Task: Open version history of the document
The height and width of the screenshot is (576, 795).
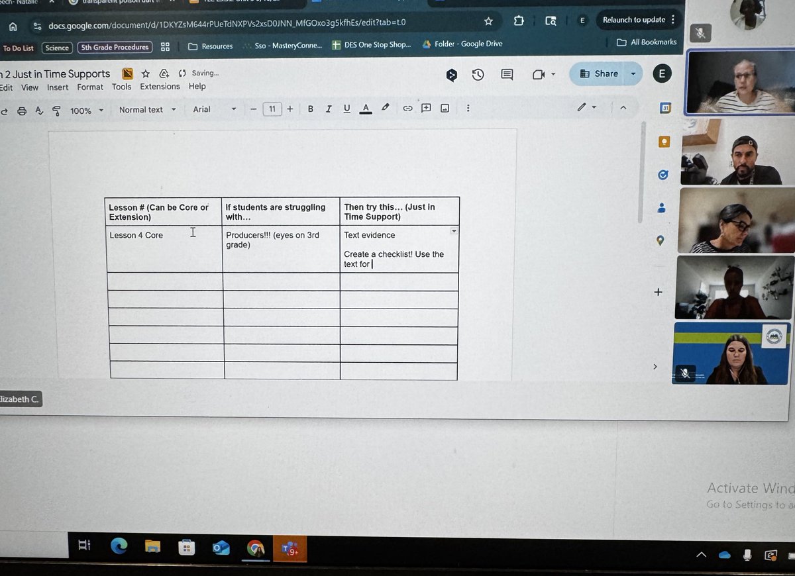Action: (478, 75)
